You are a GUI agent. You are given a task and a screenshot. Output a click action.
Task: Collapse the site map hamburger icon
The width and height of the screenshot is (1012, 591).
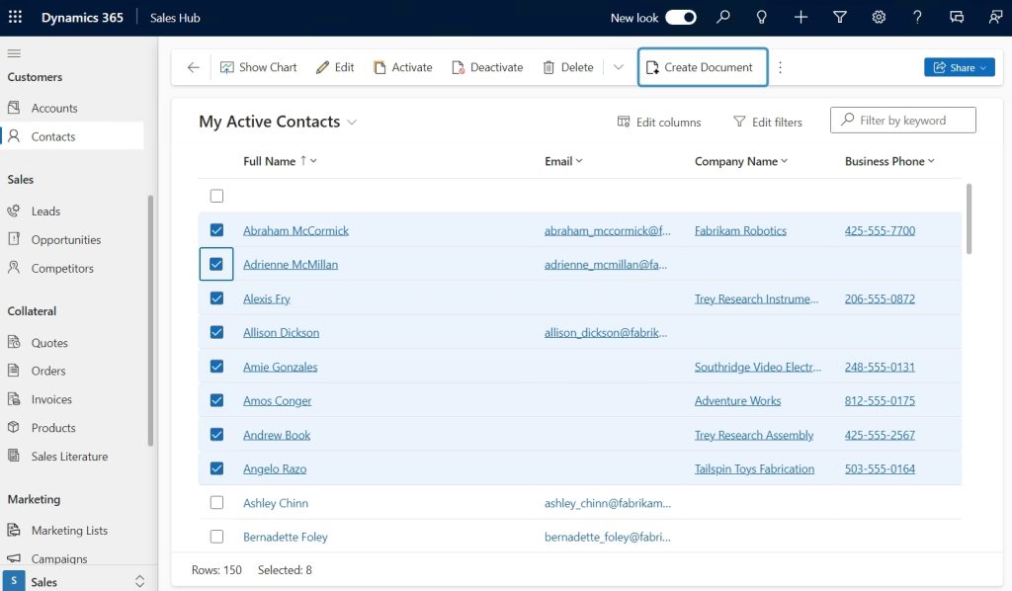(x=14, y=53)
